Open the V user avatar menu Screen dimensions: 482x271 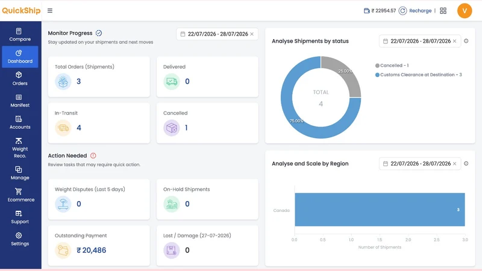pyautogui.click(x=465, y=11)
